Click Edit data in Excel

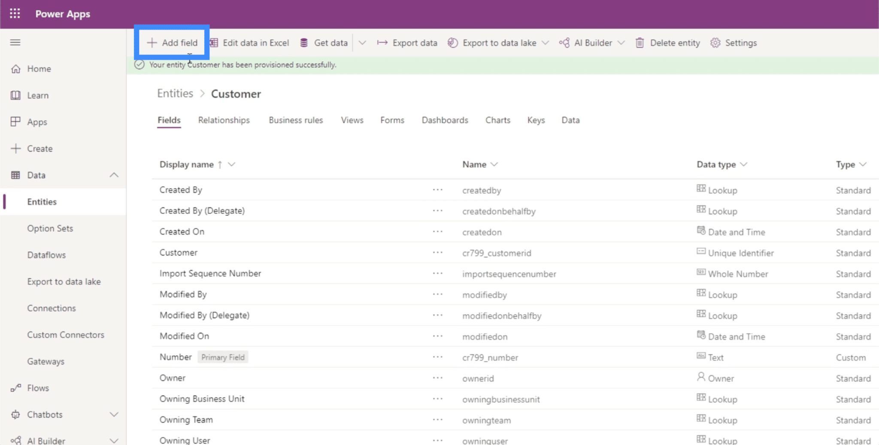(x=249, y=43)
